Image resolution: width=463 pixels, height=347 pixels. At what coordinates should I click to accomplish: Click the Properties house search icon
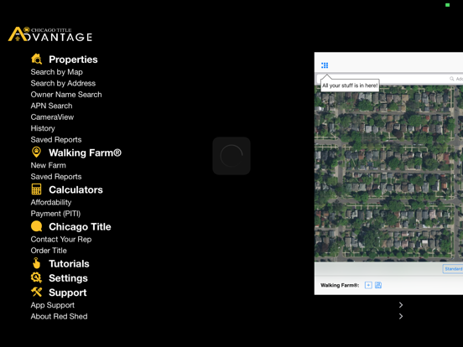(37, 59)
